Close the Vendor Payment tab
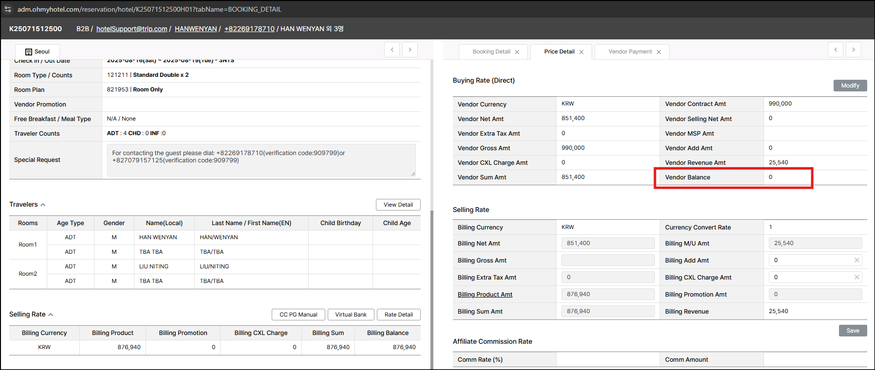 click(659, 52)
